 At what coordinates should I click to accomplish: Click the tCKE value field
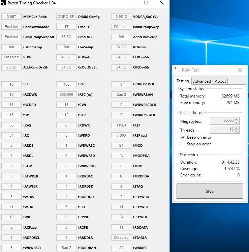click(66, 207)
